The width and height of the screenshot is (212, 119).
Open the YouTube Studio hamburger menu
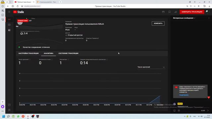pos(9,12)
